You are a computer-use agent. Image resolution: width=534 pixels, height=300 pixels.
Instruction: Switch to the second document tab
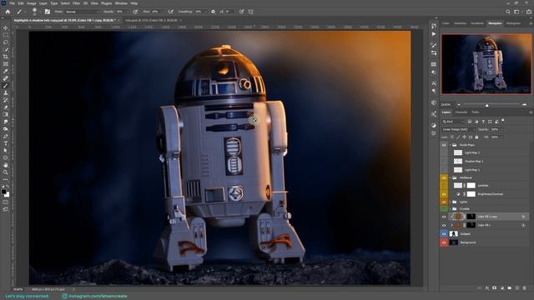(151, 20)
